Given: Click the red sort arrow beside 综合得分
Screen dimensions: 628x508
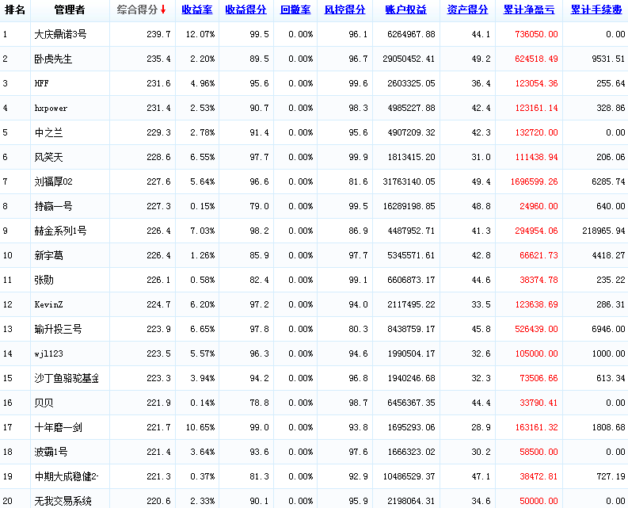Looking at the screenshot, I should 163,10.
